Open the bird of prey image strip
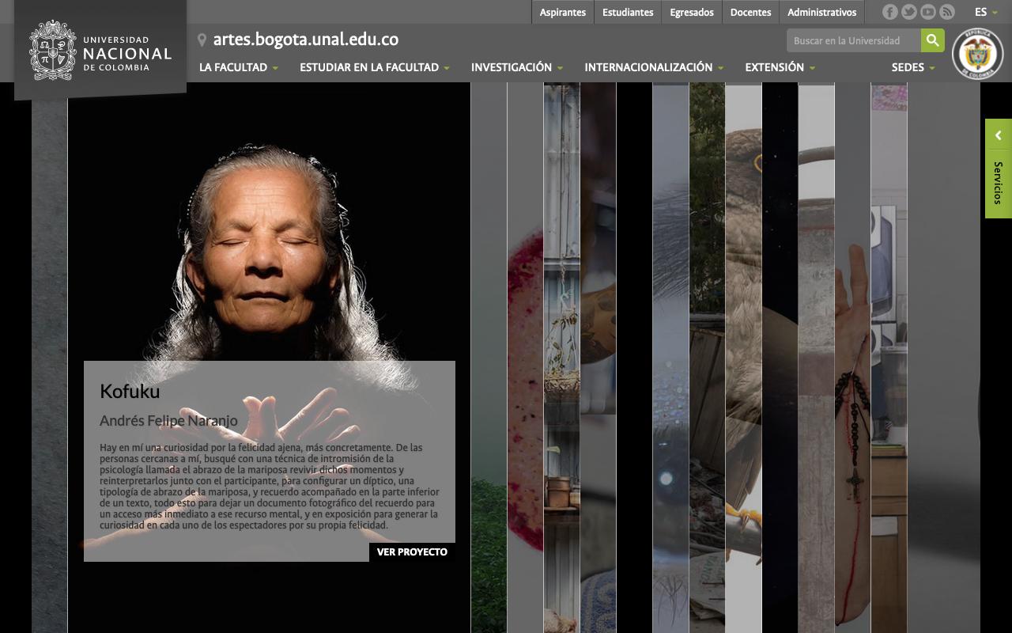The height and width of the screenshot is (633, 1012). click(x=743, y=358)
